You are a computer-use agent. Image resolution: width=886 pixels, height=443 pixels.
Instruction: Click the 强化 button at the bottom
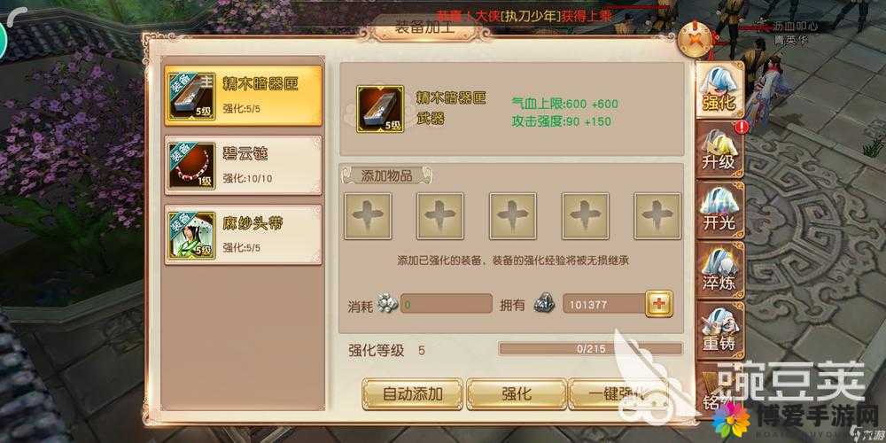coord(517,394)
